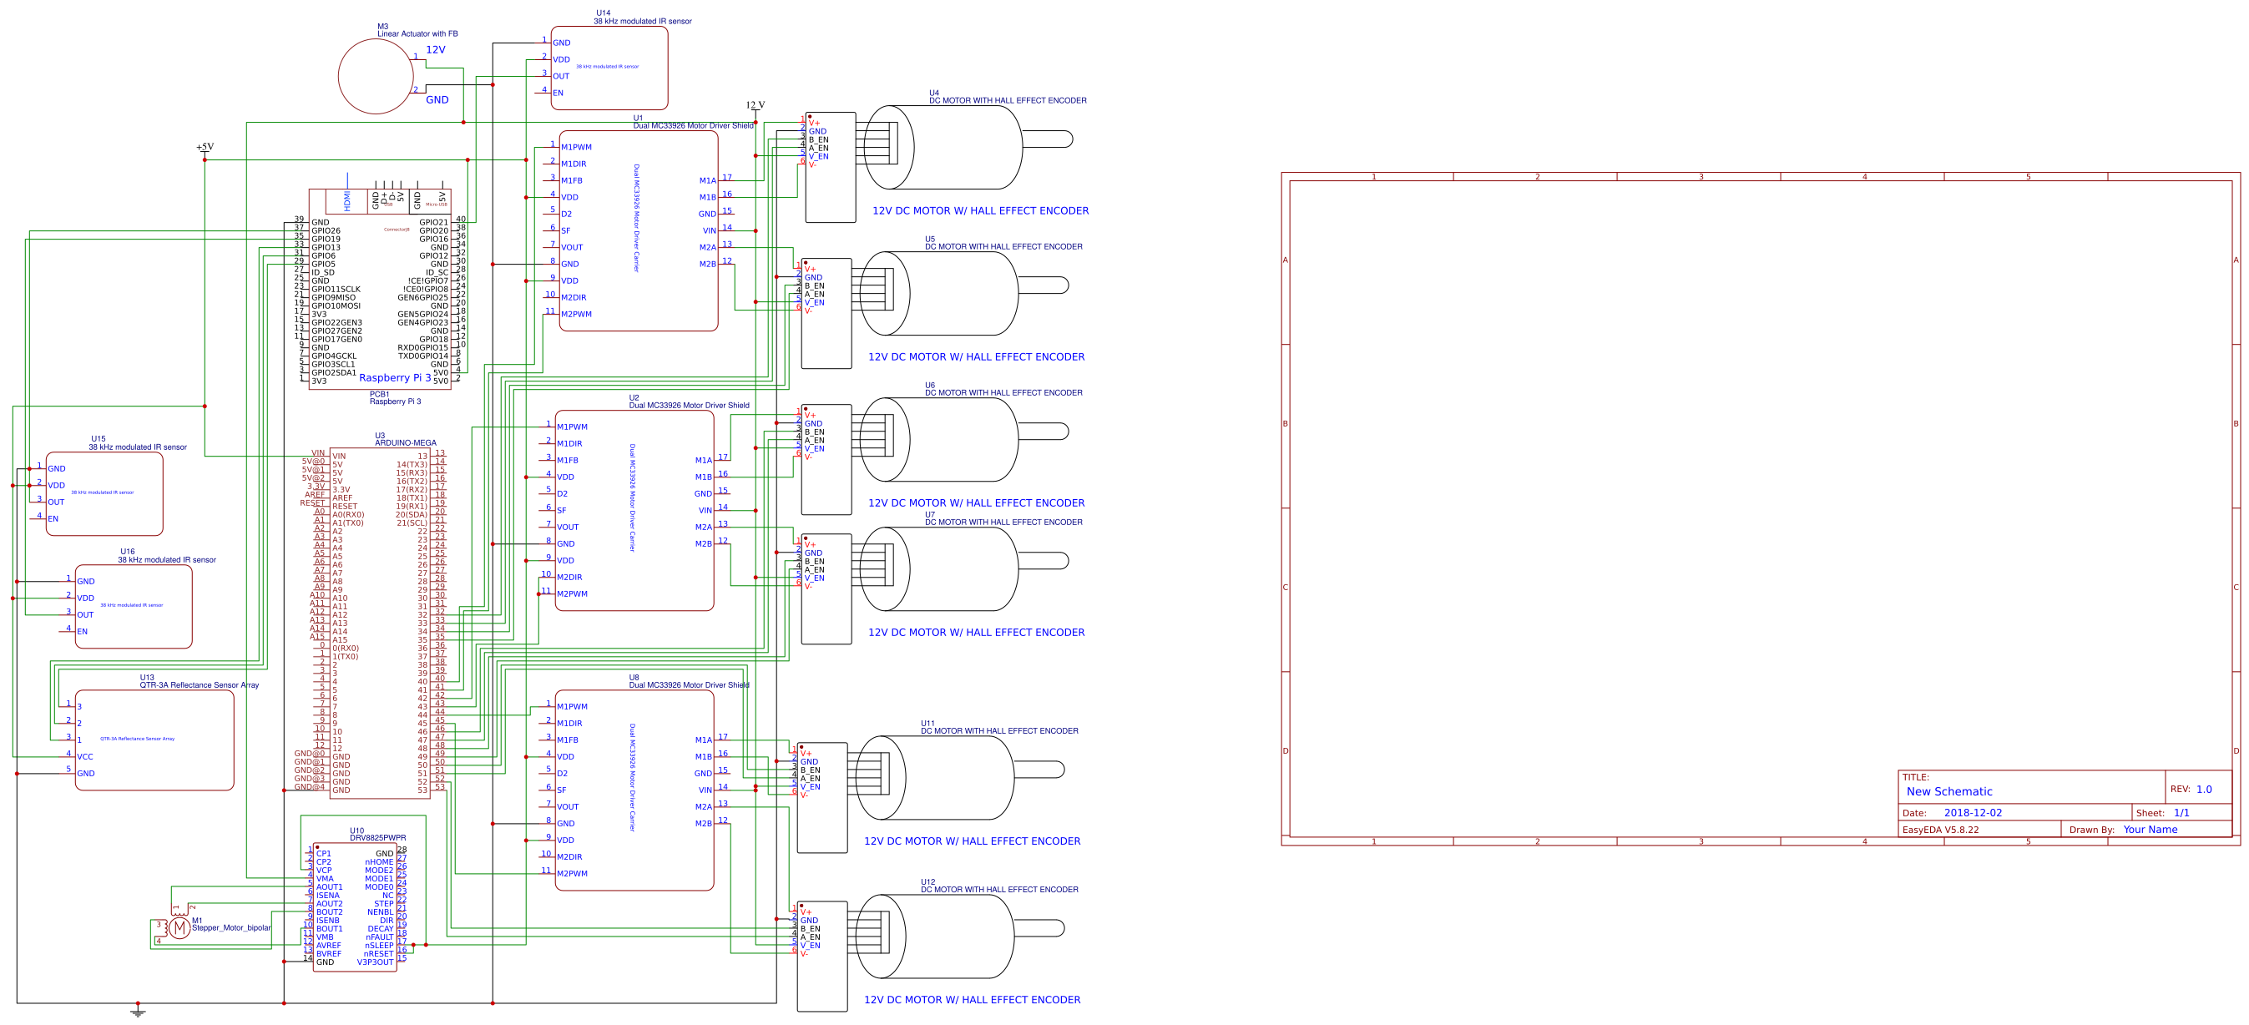Click the 12_V power net label
Image resolution: width=2249 pixels, height=1025 pixels.
[x=756, y=106]
